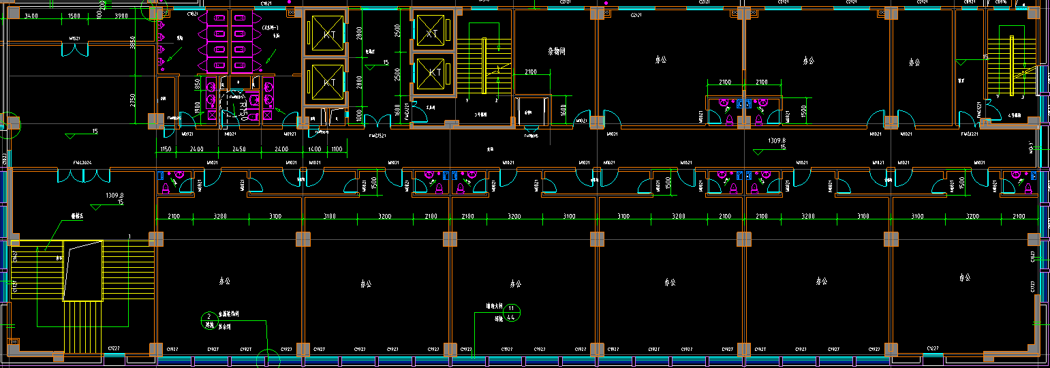
Task: Select the 3900 dimension text
Action: (121, 16)
